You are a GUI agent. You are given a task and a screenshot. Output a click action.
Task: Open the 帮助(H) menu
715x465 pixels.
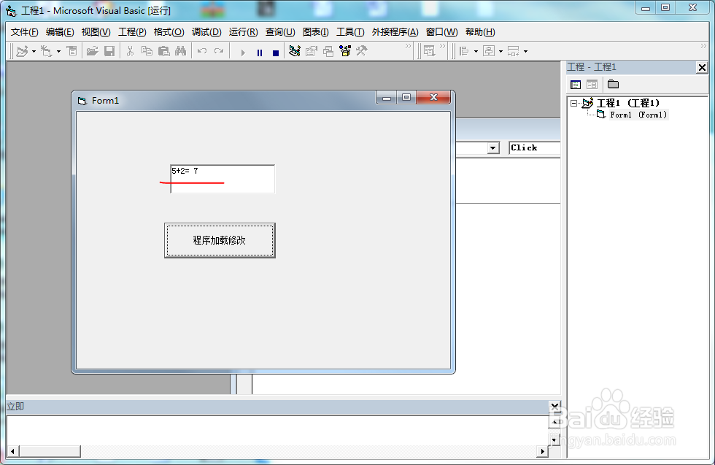pos(480,32)
